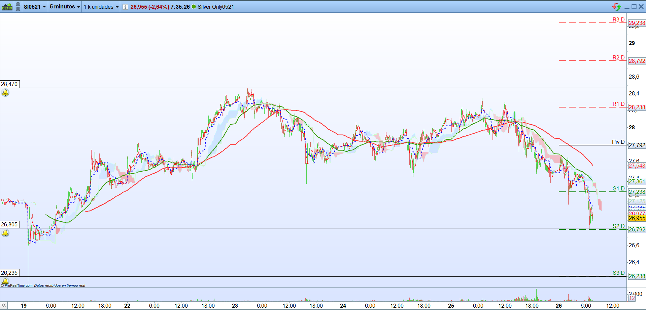Viewport: 646px width, 310px height.
Task: Click the chain link group icon
Action: tap(18, 7)
